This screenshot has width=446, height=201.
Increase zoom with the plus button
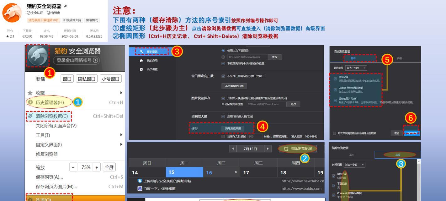97,167
